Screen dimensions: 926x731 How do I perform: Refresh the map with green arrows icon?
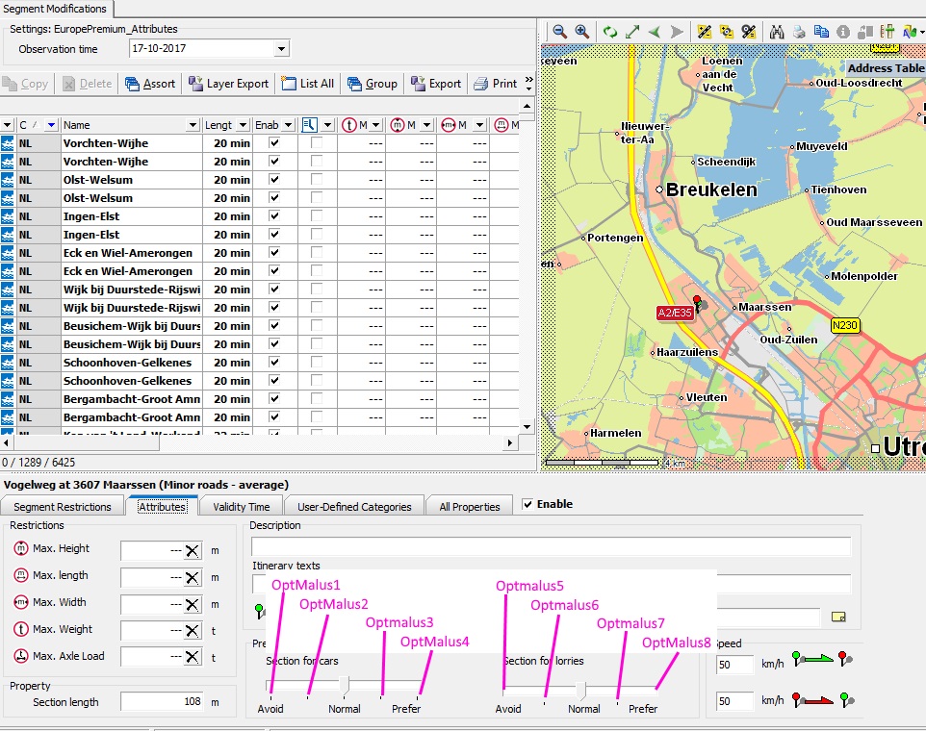point(610,32)
